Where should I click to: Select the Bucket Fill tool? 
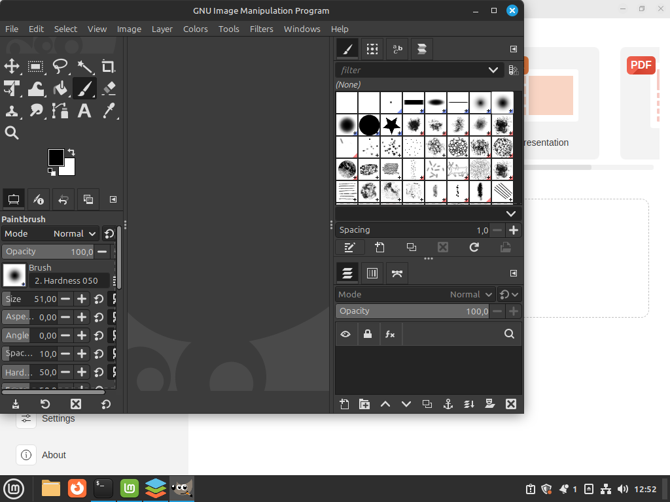[x=60, y=88]
